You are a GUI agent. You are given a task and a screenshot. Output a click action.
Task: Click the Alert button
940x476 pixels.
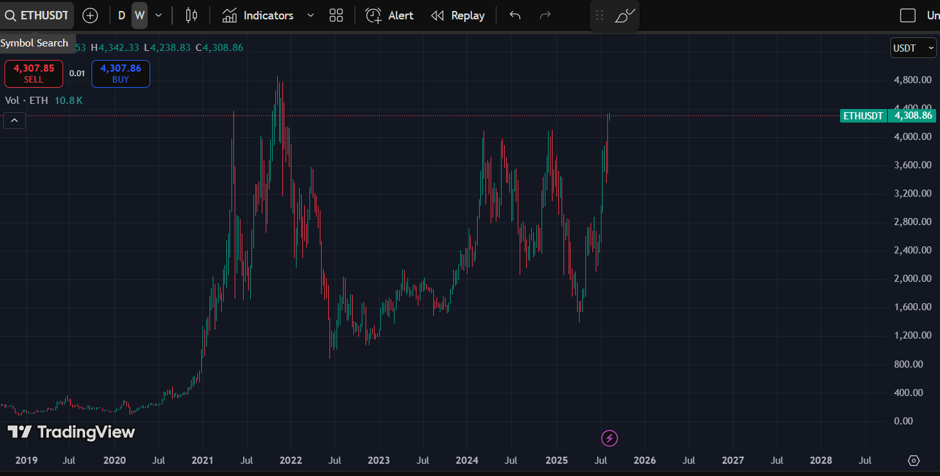(x=389, y=15)
